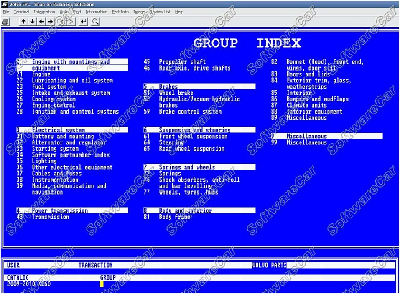Click the double left chevron button

[62, 21]
